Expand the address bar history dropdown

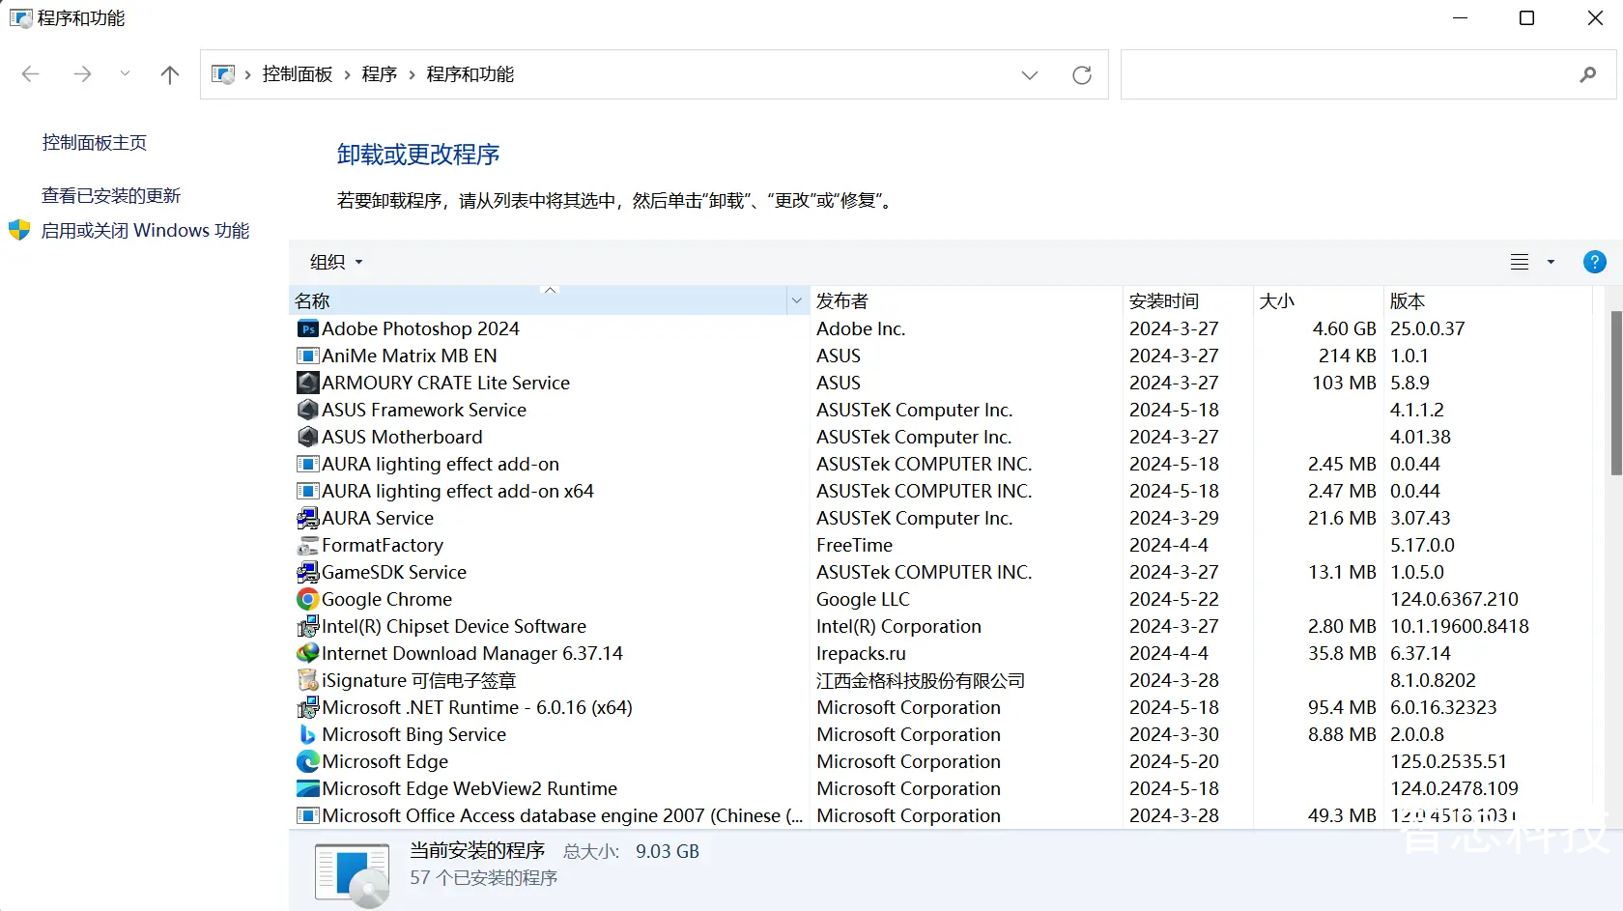[x=1030, y=74]
